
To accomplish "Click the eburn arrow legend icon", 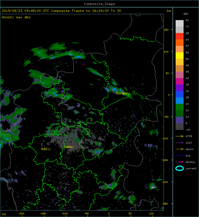I will pyautogui.click(x=179, y=149).
